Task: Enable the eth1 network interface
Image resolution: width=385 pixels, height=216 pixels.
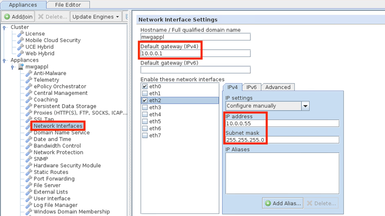Action: [145, 94]
